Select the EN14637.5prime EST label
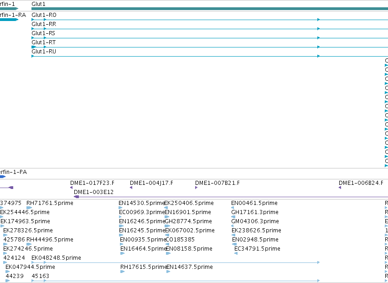 click(x=190, y=267)
